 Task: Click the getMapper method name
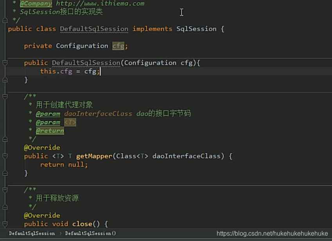[94, 156]
